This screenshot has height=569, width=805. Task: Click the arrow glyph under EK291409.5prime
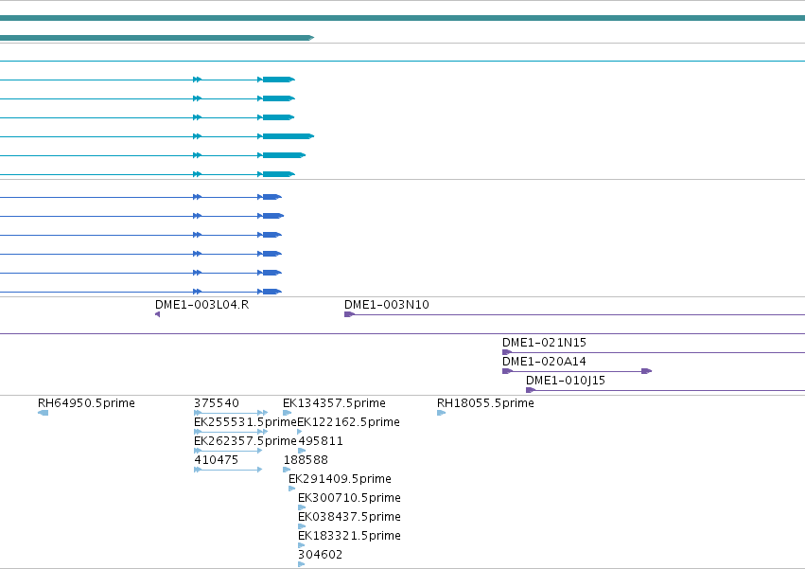point(291,489)
